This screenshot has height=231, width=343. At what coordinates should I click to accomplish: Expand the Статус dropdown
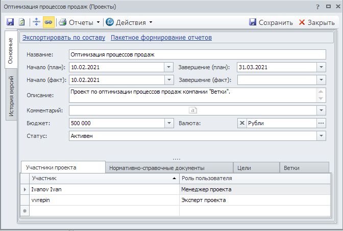321,136
